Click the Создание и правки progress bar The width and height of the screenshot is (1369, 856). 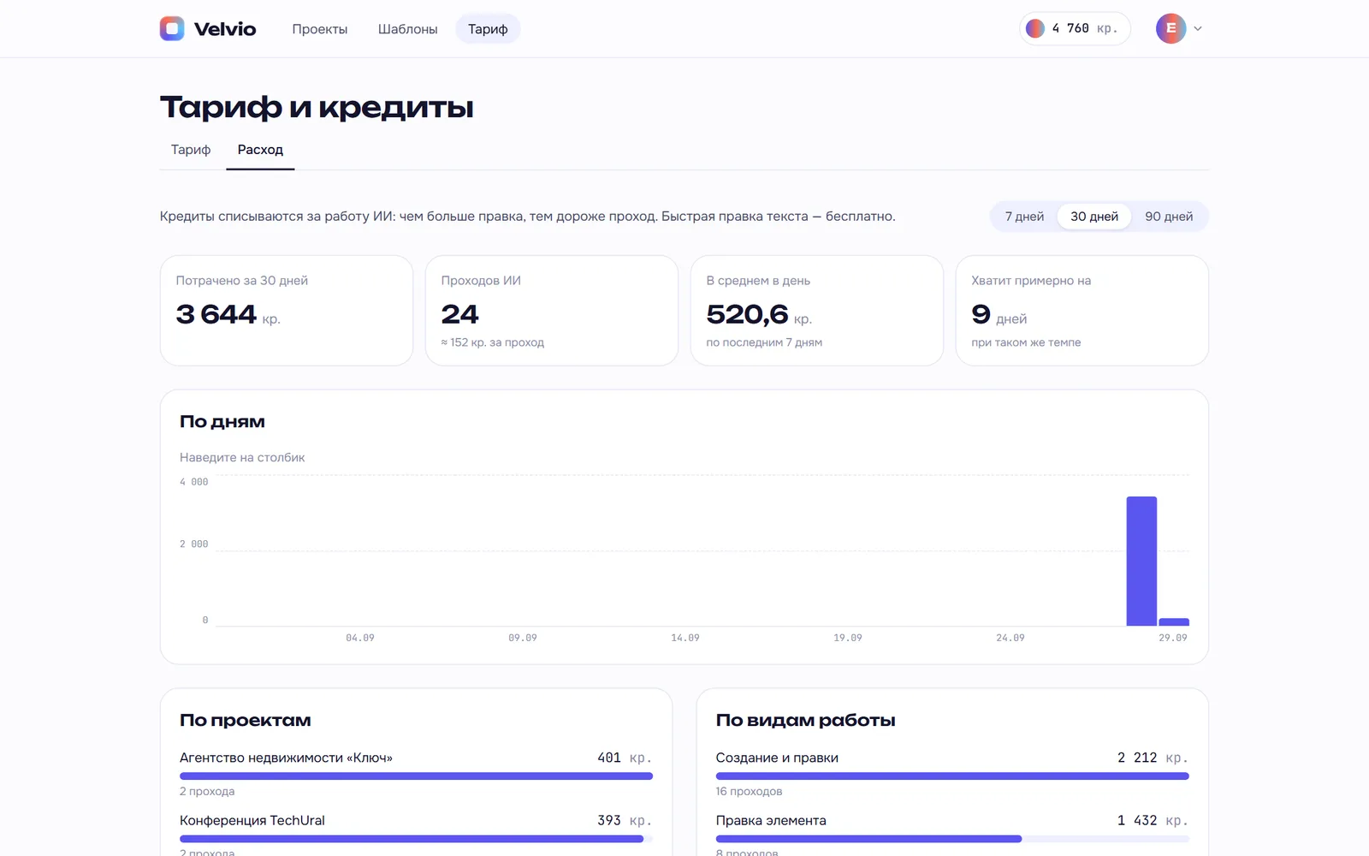pyautogui.click(x=952, y=776)
